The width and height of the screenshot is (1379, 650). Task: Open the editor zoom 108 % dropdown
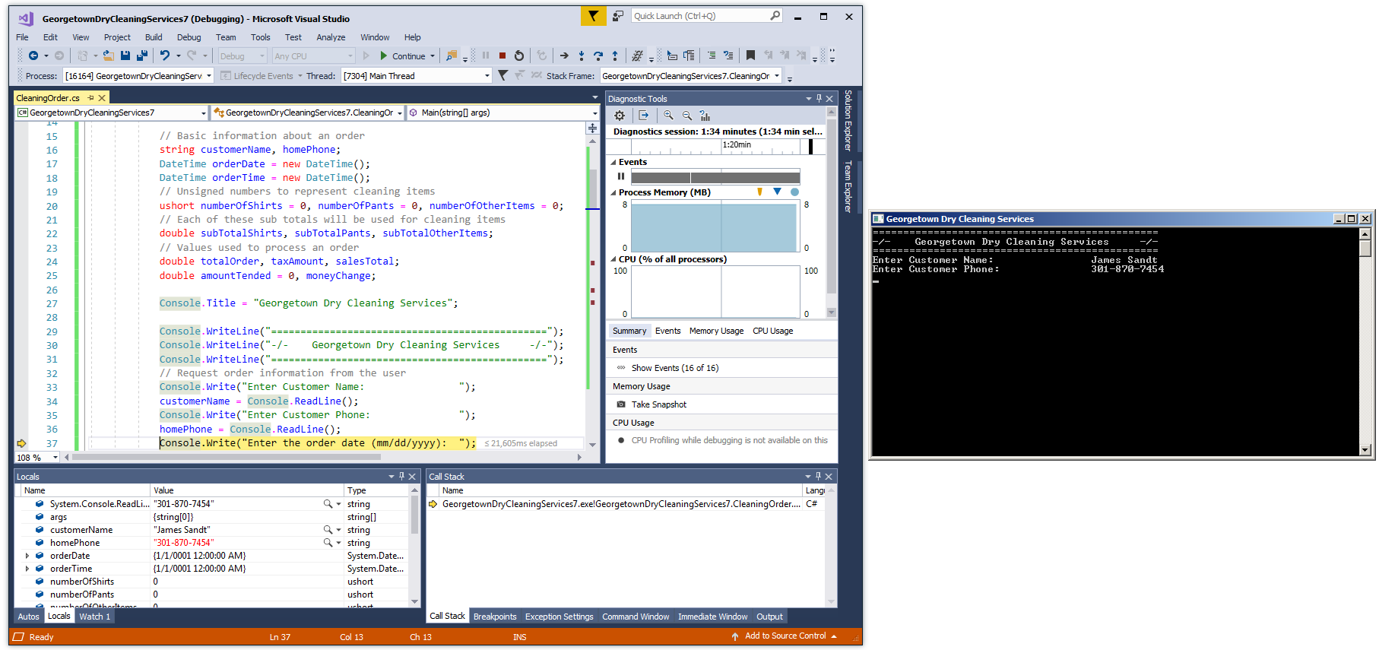pos(37,457)
